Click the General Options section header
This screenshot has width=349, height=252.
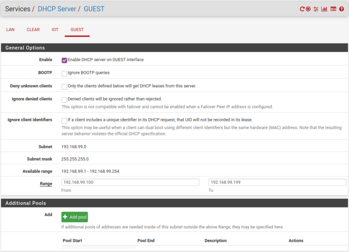pos(174,48)
